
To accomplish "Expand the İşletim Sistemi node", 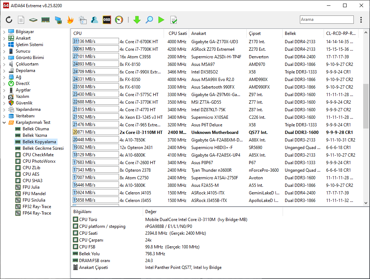I will point(4,45).
